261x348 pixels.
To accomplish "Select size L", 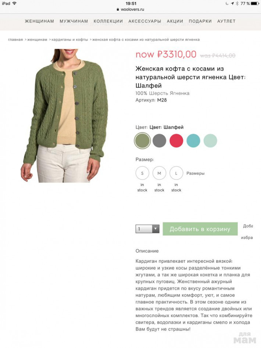I will point(176,173).
